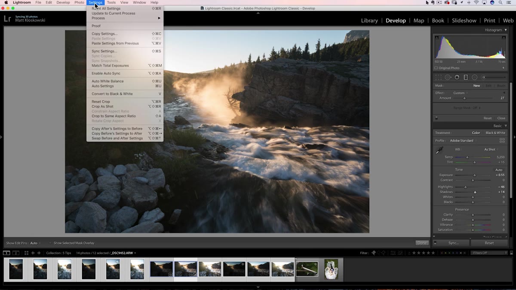The height and width of the screenshot is (290, 516).
Task: Choose Enable Auto Sync menu item
Action: point(125,73)
